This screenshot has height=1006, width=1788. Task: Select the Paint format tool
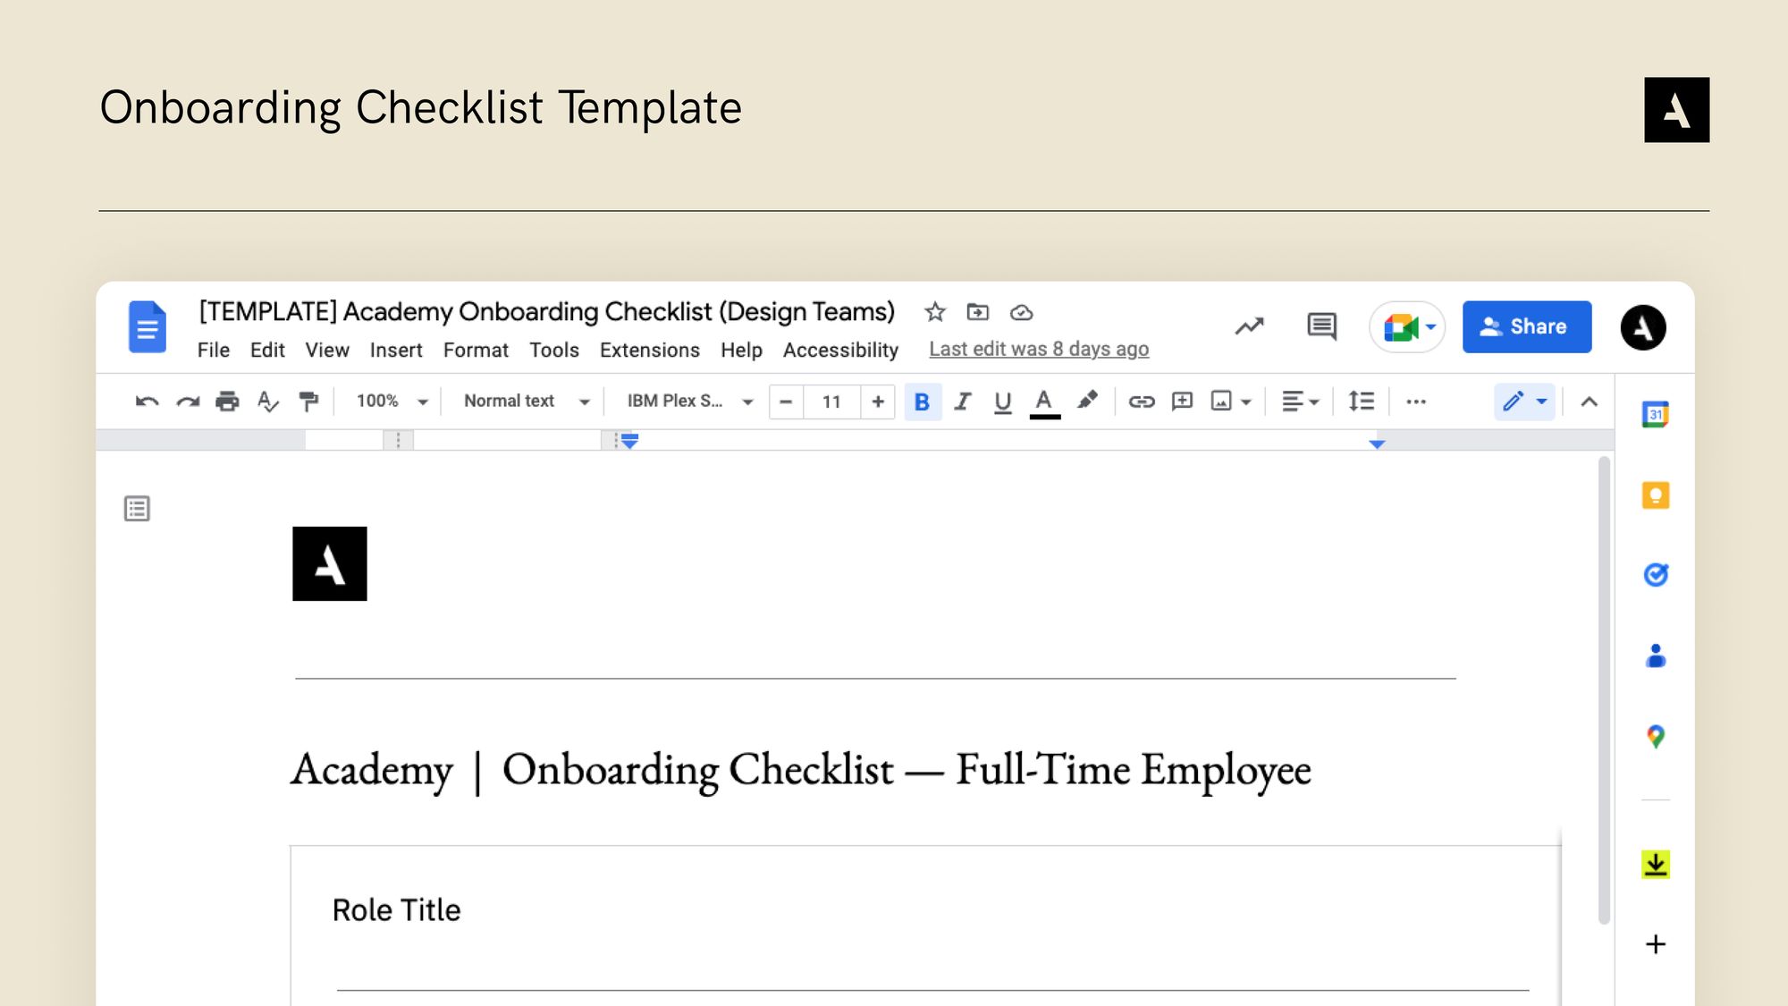[x=308, y=402]
